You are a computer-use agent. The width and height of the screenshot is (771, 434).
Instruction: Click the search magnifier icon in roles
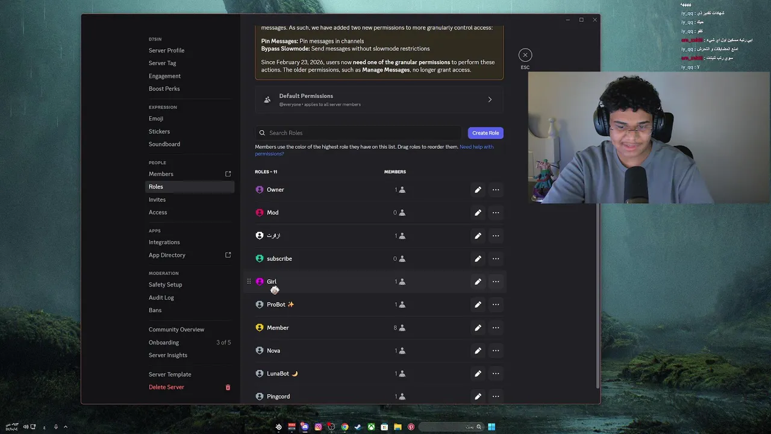point(262,133)
